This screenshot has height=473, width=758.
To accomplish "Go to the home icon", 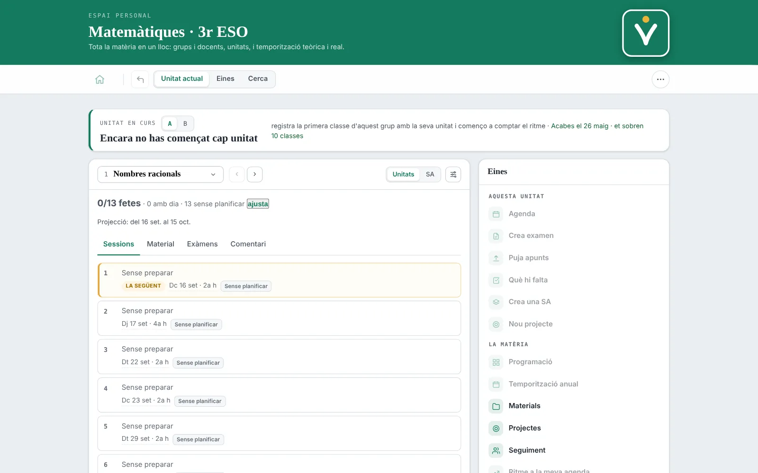I will pyautogui.click(x=99, y=79).
